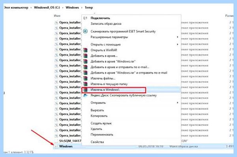The height and width of the screenshot is (157, 237).
Task: Go to Этот компьютер in breadcrumb
Action: coord(16,7)
